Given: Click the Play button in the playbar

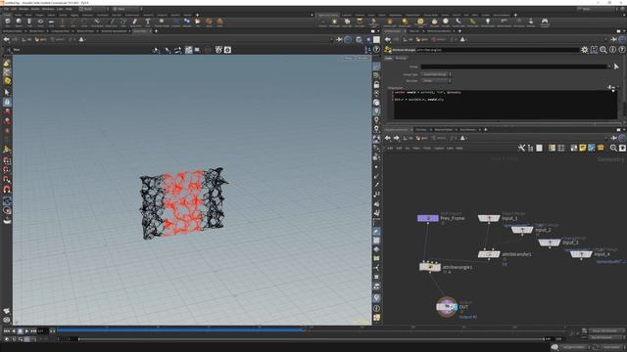Looking at the screenshot, I should [x=26, y=330].
